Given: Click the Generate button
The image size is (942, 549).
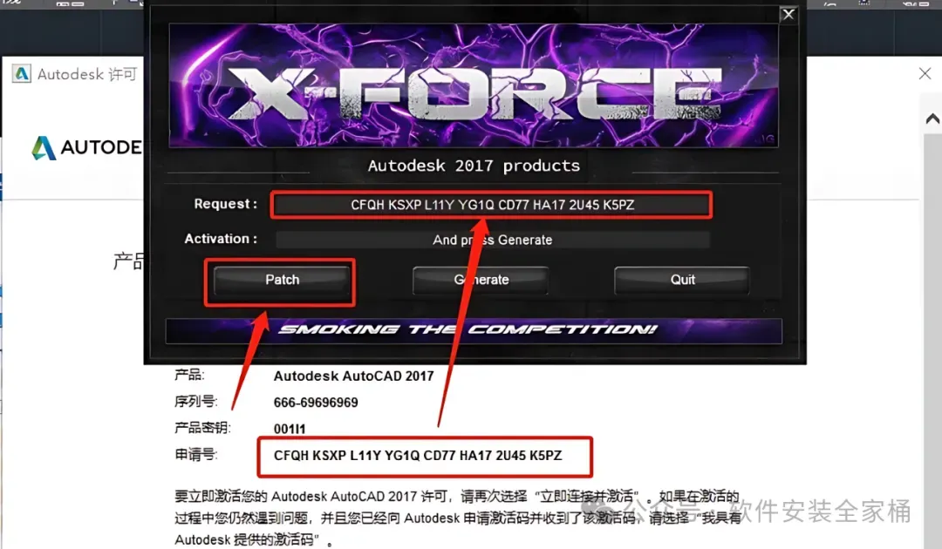Looking at the screenshot, I should click(x=481, y=281).
